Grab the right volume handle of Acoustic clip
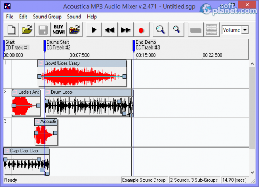This screenshot has width=259, height=187. 55,133
